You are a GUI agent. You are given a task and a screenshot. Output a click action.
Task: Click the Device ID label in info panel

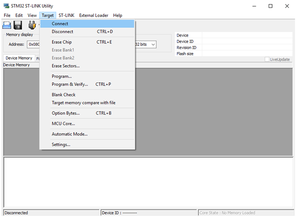(x=185, y=42)
